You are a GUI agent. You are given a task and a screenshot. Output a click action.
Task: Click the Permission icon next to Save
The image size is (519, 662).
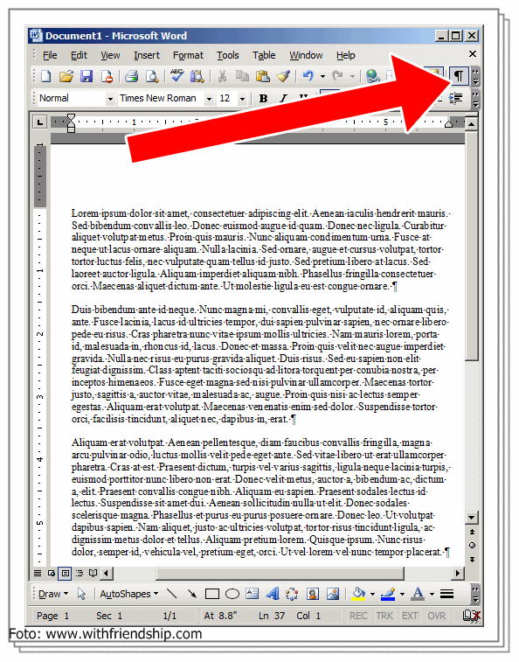(107, 76)
